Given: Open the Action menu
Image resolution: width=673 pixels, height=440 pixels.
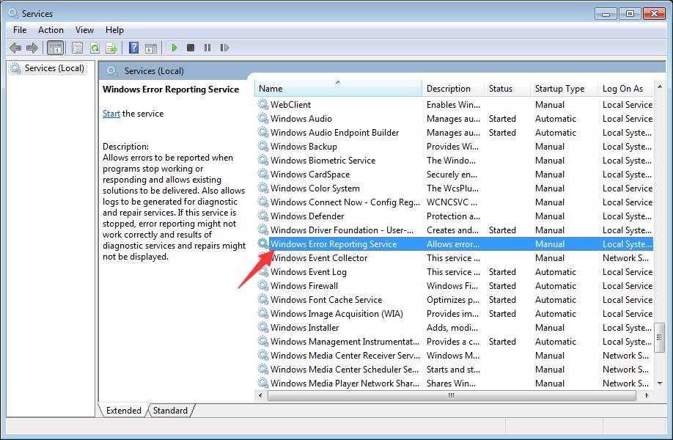Looking at the screenshot, I should pyautogui.click(x=51, y=29).
